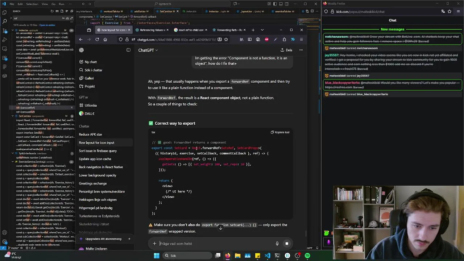Viewport: 464px width, 261px height.
Task: Open Reduce APK size chat
Action: (91, 134)
